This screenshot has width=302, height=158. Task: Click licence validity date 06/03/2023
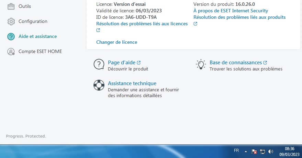point(149,11)
